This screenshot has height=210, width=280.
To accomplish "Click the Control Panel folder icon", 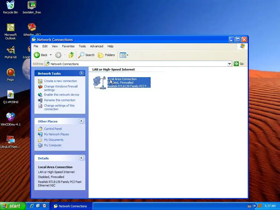I will coord(40,129).
